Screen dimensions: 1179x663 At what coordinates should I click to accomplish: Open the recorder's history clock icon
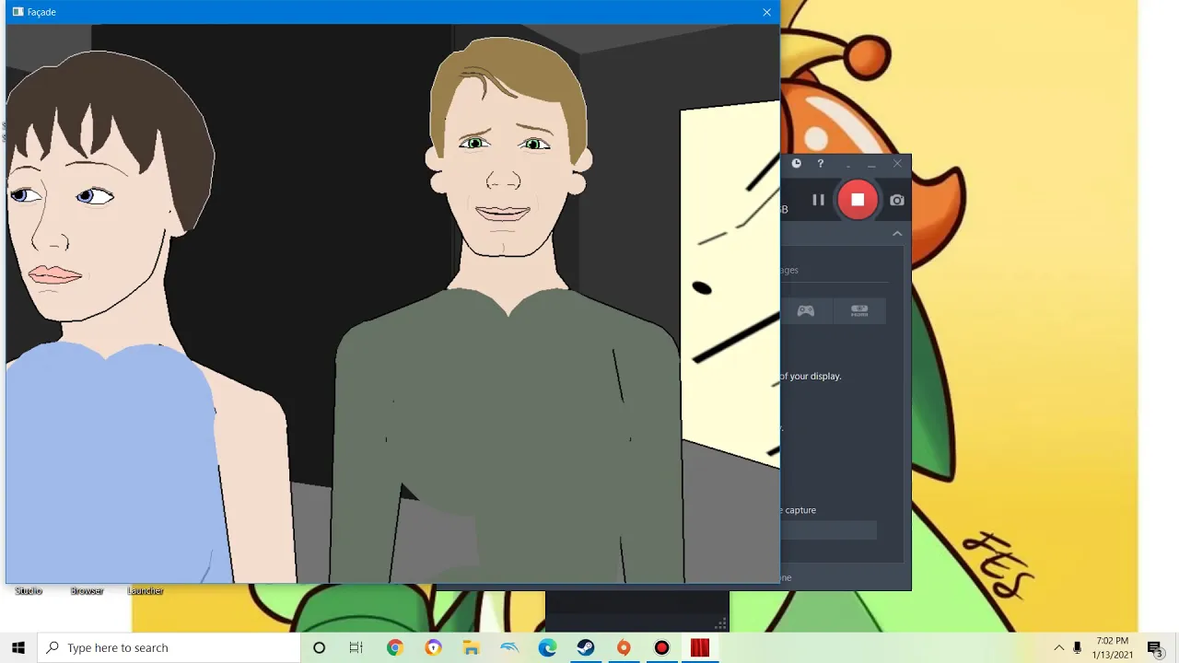tap(797, 164)
